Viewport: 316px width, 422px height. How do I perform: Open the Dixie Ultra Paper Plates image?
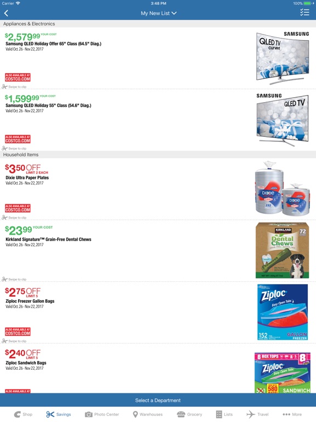pyautogui.click(x=282, y=188)
